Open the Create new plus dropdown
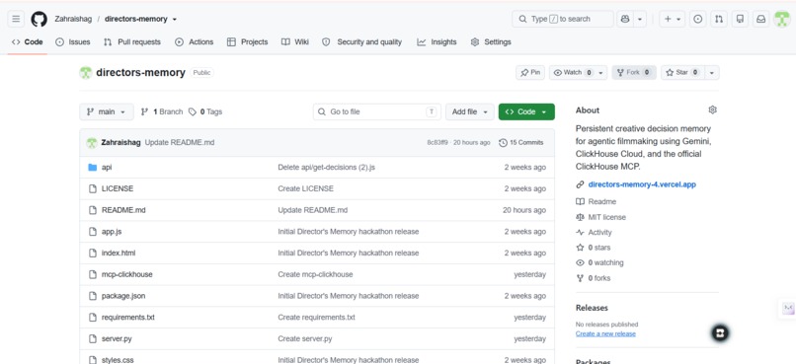Image resolution: width=796 pixels, height=364 pixels. (x=673, y=19)
